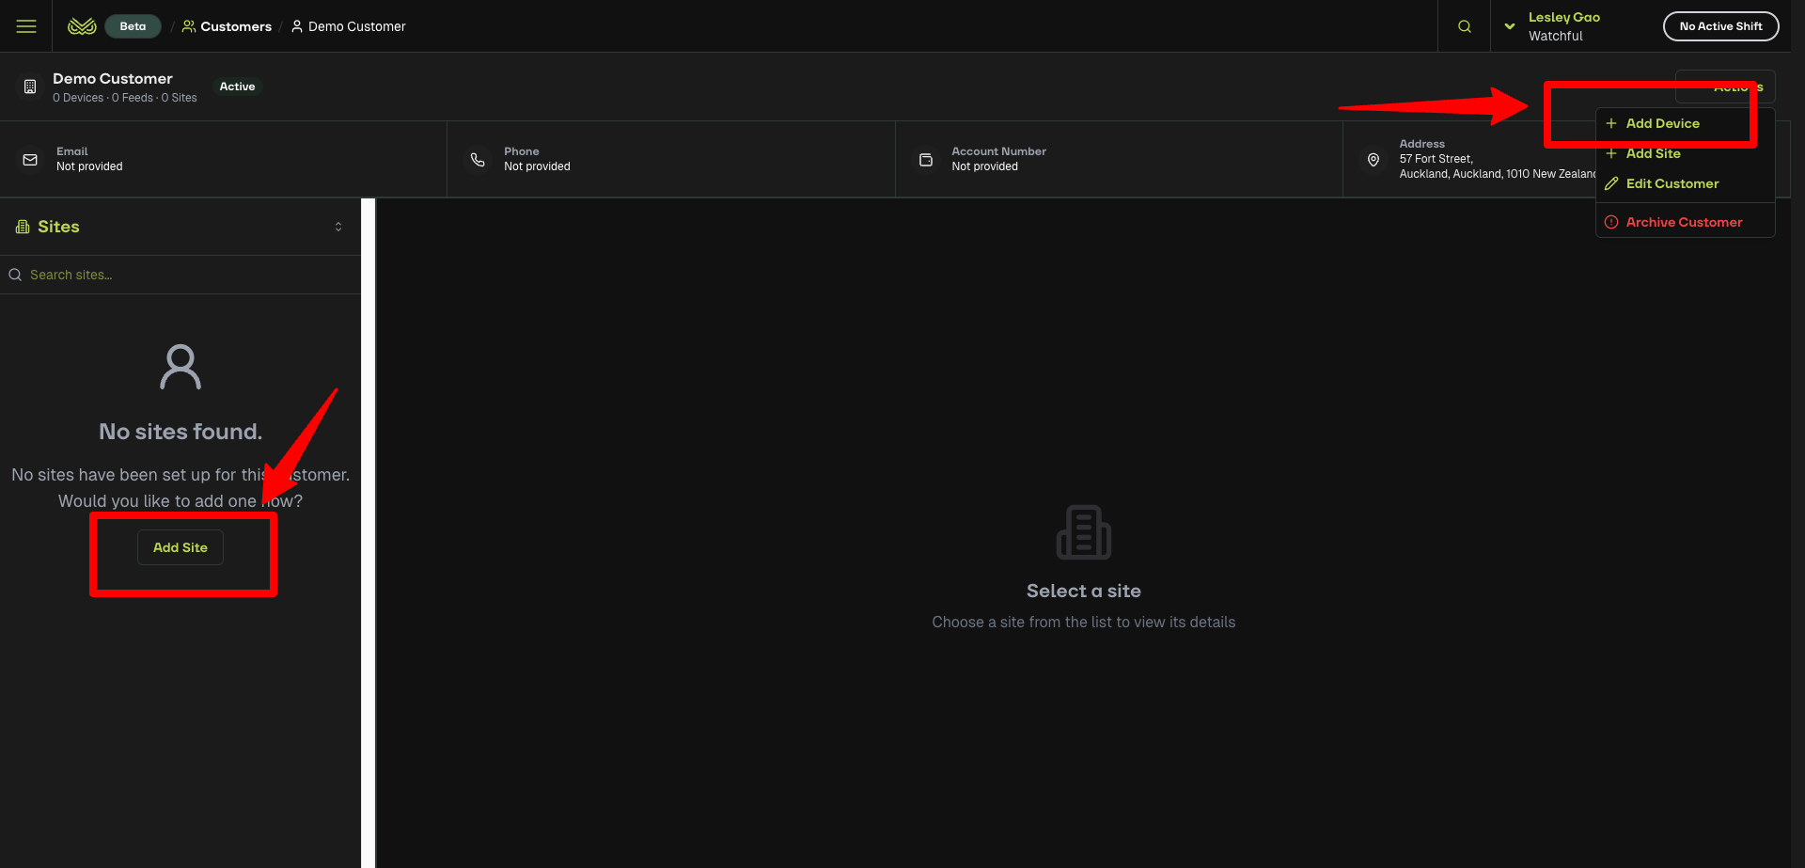Open search with the magnifier icon
This screenshot has height=868, width=1805.
(1464, 26)
